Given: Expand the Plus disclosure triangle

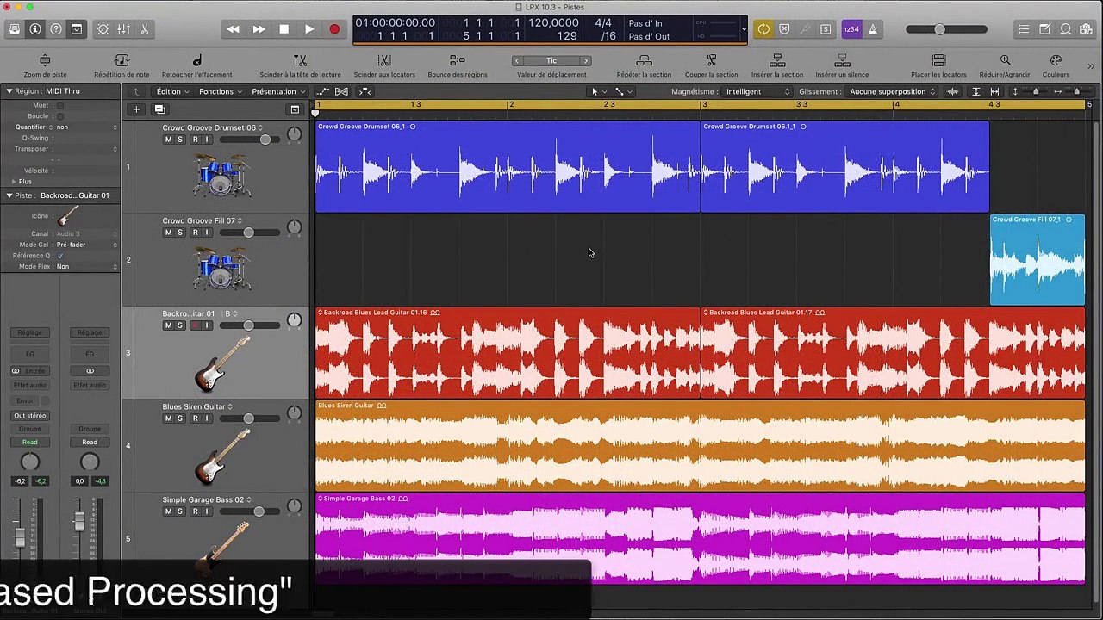Looking at the screenshot, I should tap(13, 182).
